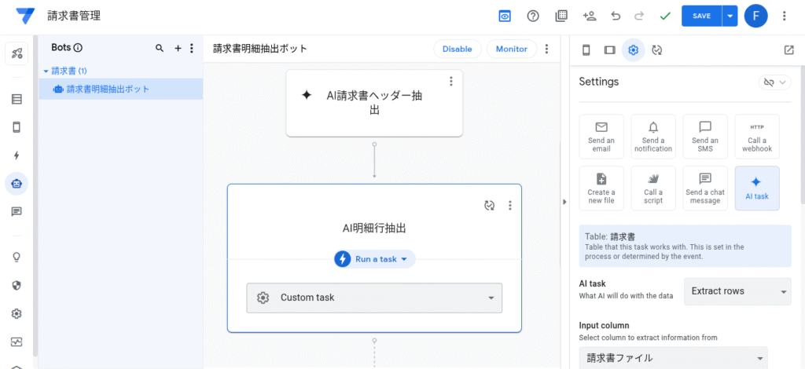805x369 pixels.
Task: Open the Extract rows AI task dropdown
Action: tap(737, 291)
